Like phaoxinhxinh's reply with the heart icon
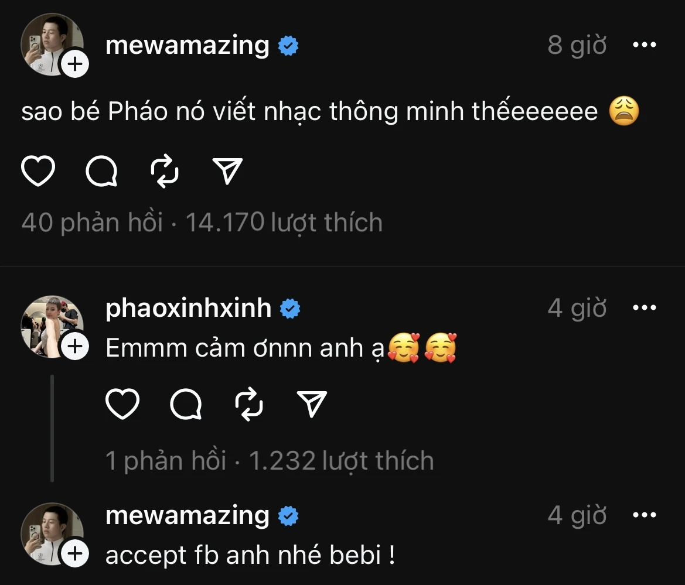 click(122, 404)
